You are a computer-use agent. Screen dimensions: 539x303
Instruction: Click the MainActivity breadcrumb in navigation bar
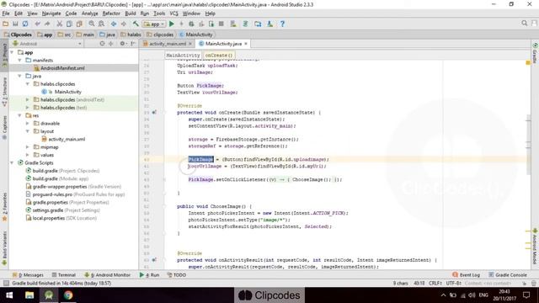(196, 35)
